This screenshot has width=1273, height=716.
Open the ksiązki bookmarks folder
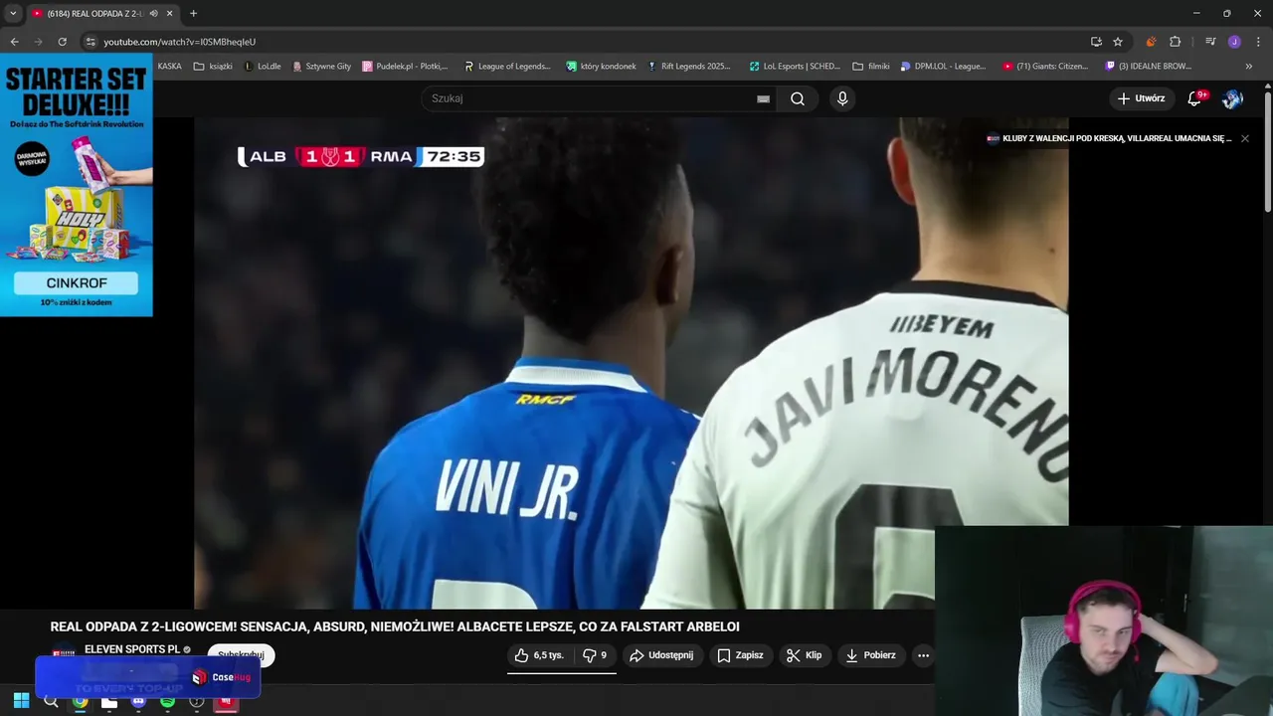[x=213, y=67]
